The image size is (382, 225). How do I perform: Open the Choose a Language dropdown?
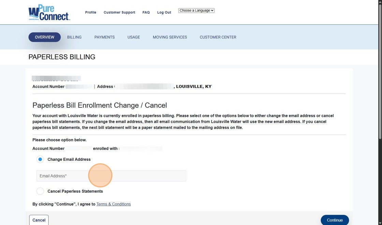click(x=196, y=10)
